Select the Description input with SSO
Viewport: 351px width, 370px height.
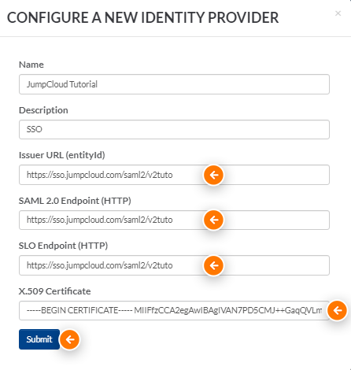(x=174, y=129)
